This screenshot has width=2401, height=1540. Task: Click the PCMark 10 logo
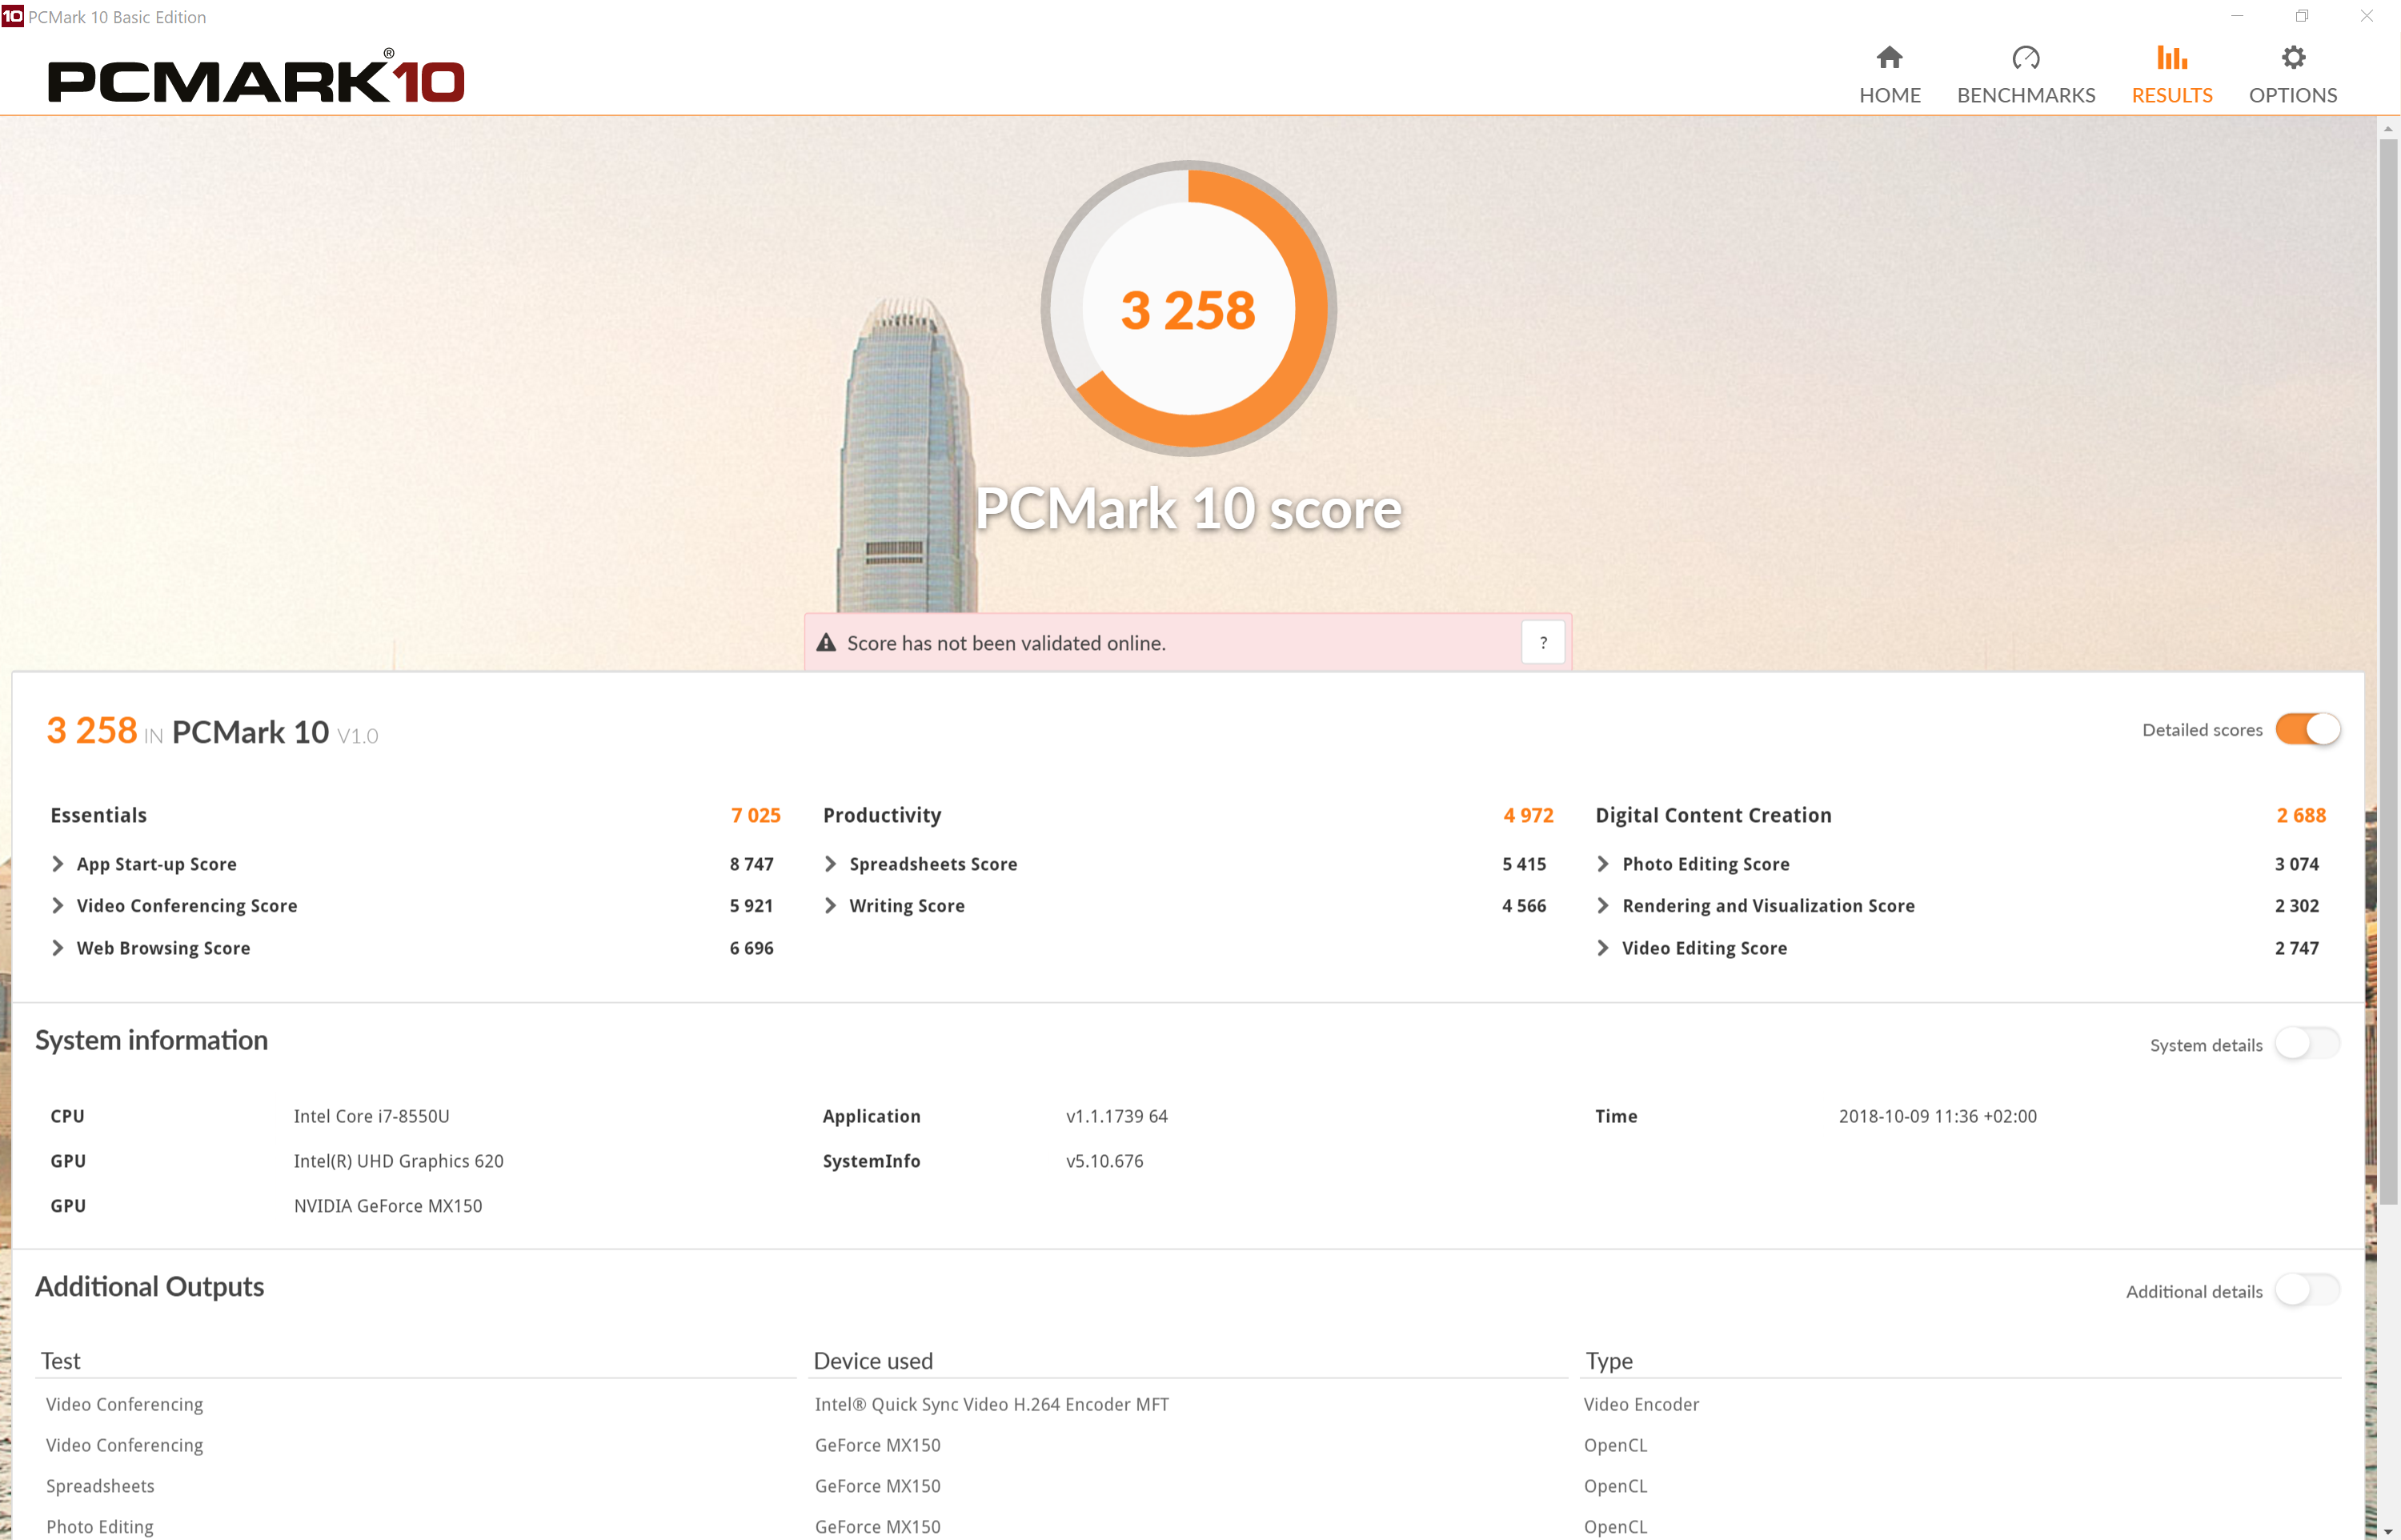pos(256,77)
